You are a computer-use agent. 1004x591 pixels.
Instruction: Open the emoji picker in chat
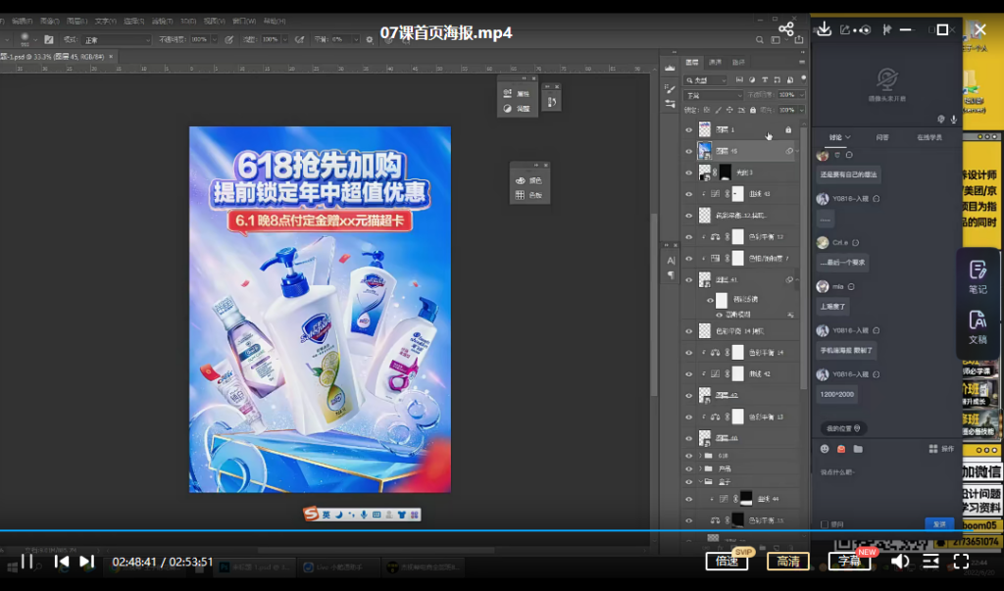[x=825, y=449]
